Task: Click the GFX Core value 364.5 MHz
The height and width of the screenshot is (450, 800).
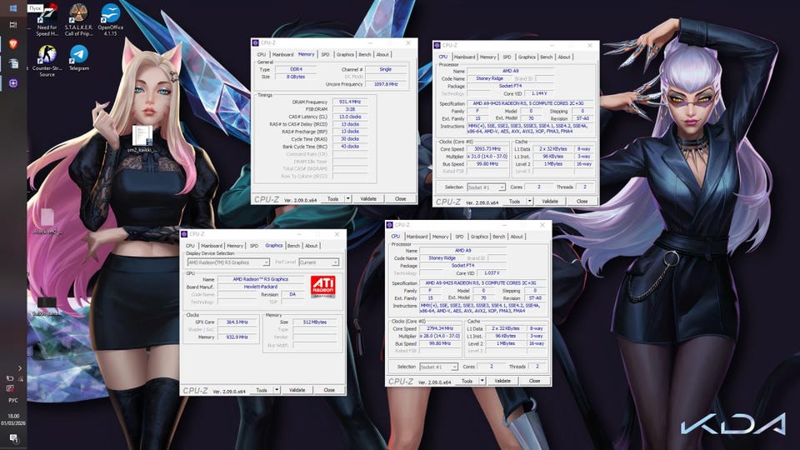Action: [x=237, y=322]
